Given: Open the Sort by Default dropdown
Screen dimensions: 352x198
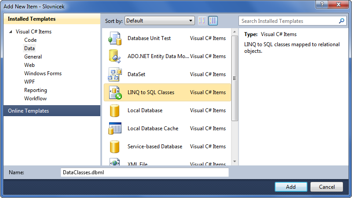Looking at the screenshot, I should (160, 21).
